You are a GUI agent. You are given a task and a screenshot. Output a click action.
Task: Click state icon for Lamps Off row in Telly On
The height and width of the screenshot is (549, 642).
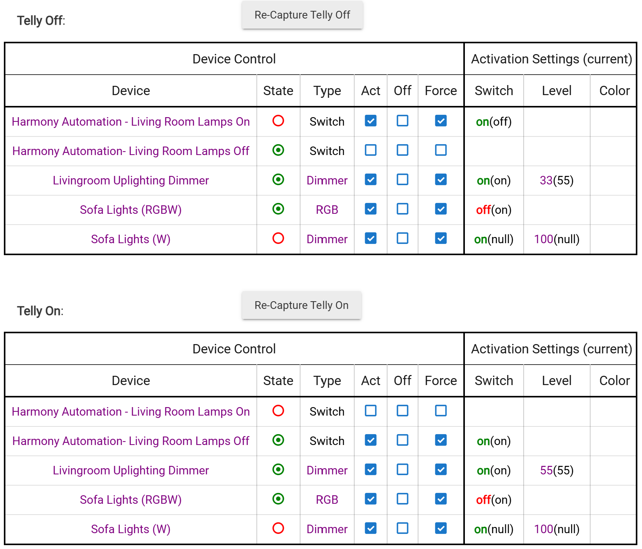[x=278, y=440]
